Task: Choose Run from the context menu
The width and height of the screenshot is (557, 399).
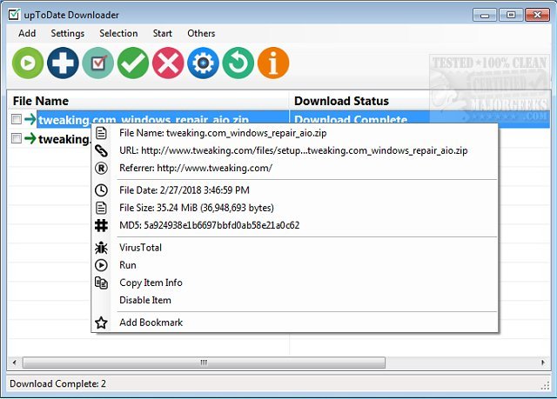Action: 295,265
